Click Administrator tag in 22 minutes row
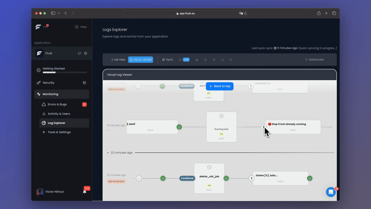The height and width of the screenshot is (209, 371). (116, 182)
